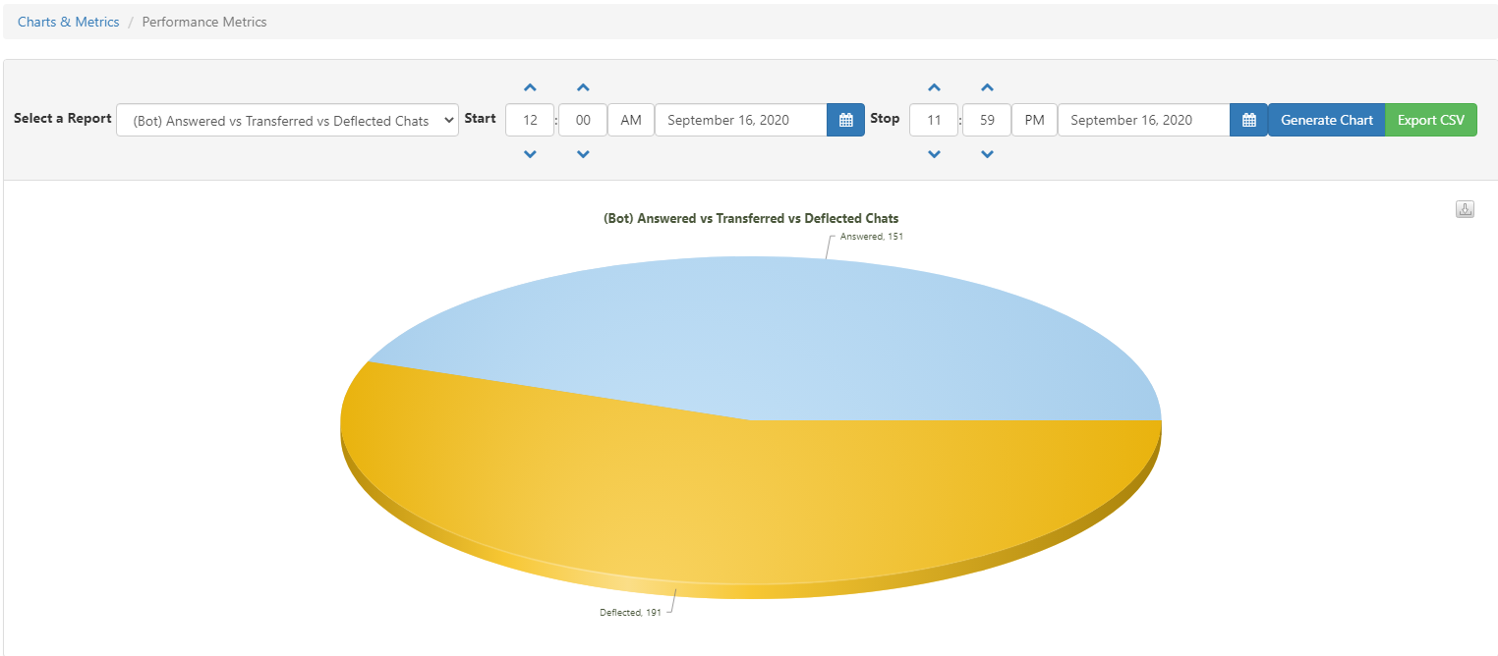This screenshot has height=656, width=1498.
Task: Export report data as CSV
Action: coord(1430,120)
